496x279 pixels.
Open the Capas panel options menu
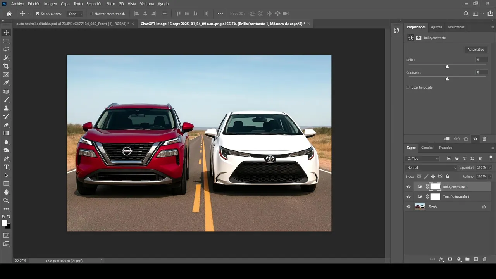click(493, 148)
